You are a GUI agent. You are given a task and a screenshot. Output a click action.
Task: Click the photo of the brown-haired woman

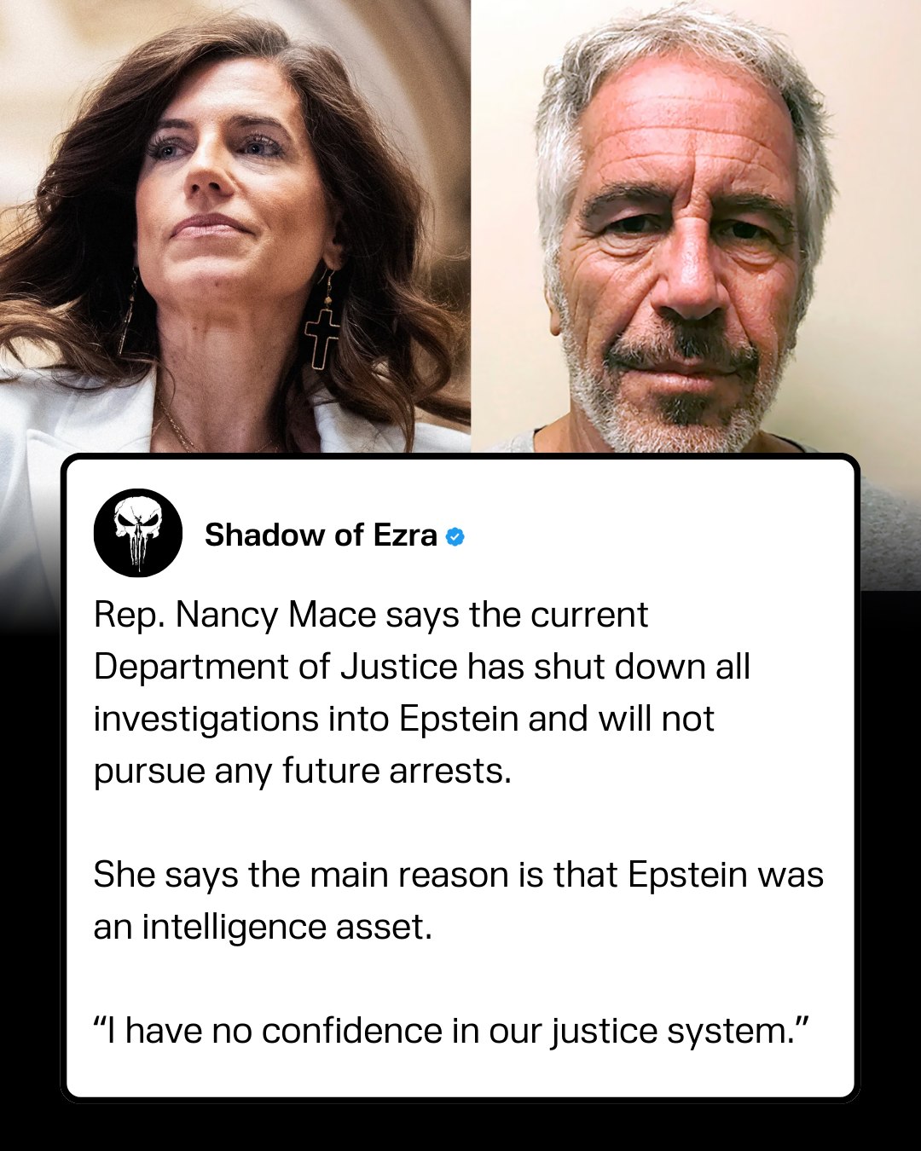pyautogui.click(x=235, y=226)
